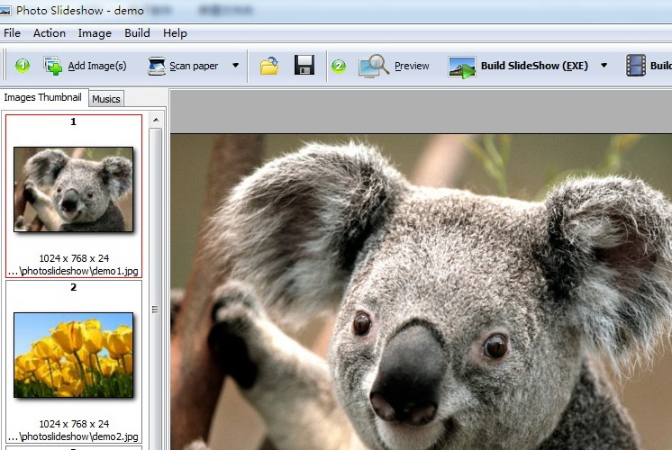Open the Image menu

[x=95, y=33]
